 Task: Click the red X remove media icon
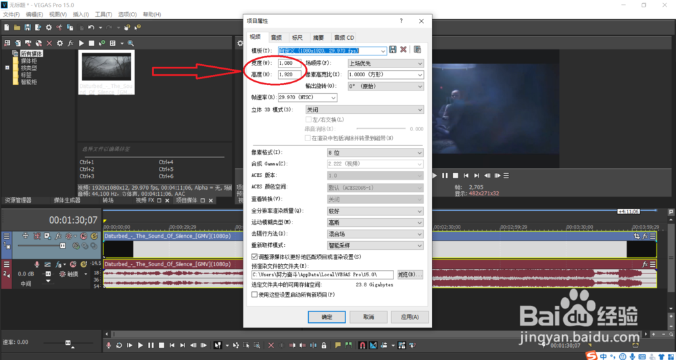coord(49,43)
